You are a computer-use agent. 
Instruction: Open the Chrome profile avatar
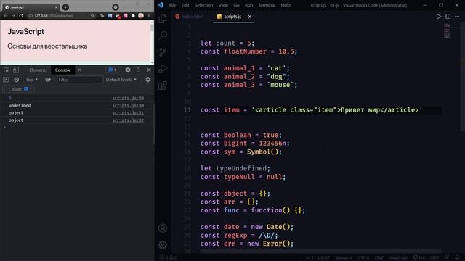141,16
